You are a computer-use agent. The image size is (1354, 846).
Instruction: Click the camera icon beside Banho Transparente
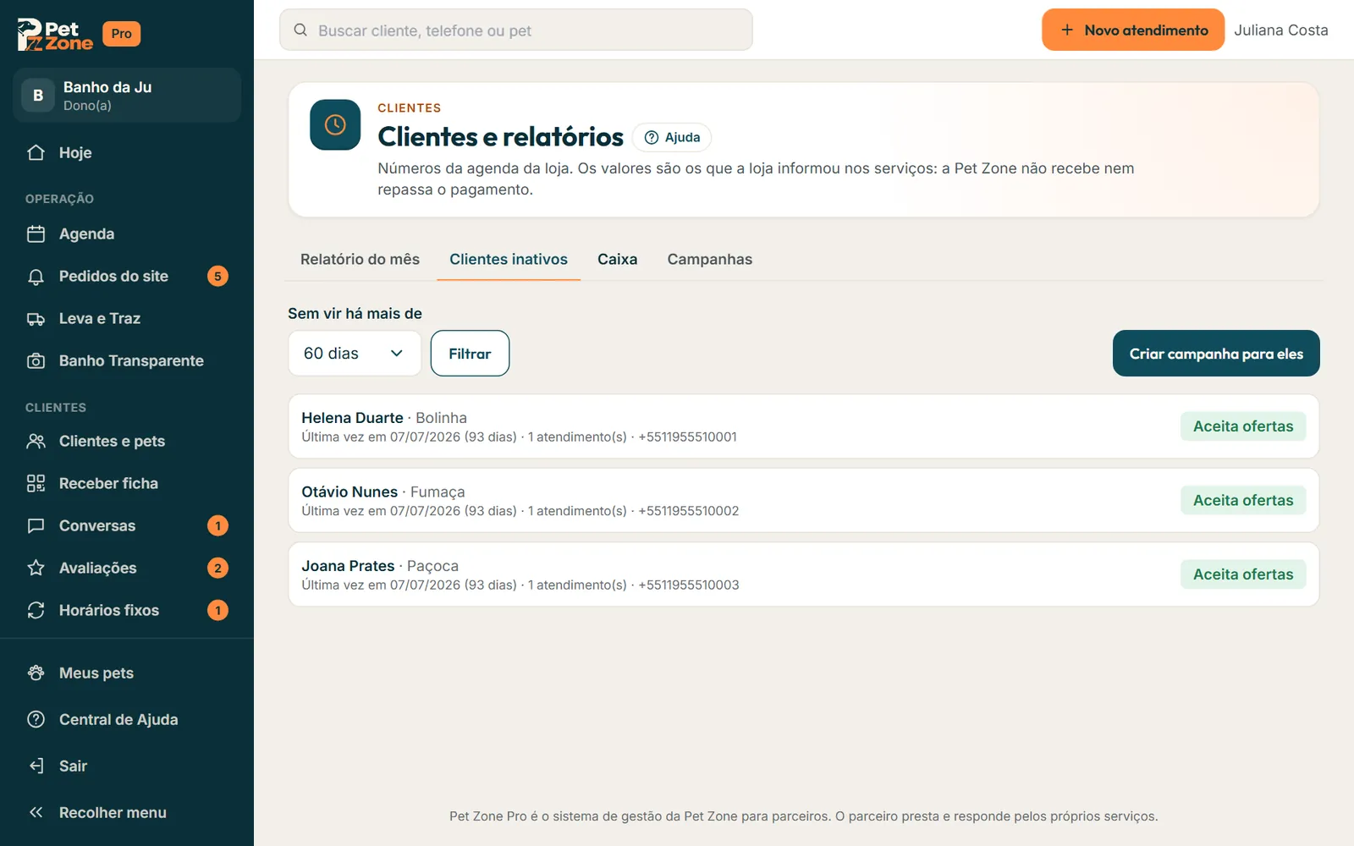pos(36,360)
